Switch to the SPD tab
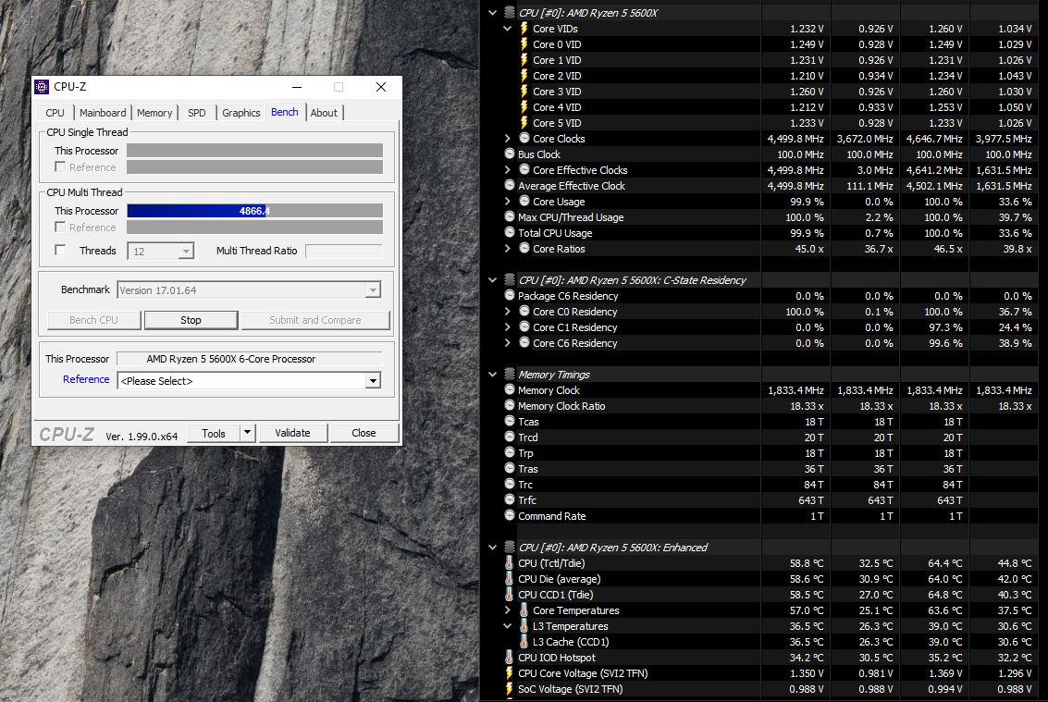The height and width of the screenshot is (702, 1048). (197, 113)
